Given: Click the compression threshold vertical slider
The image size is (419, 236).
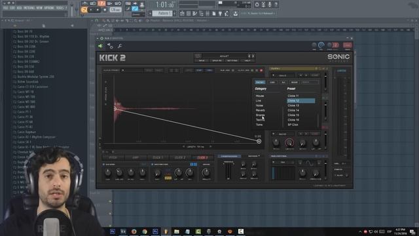Looking at the screenshot, I should (x=228, y=170).
